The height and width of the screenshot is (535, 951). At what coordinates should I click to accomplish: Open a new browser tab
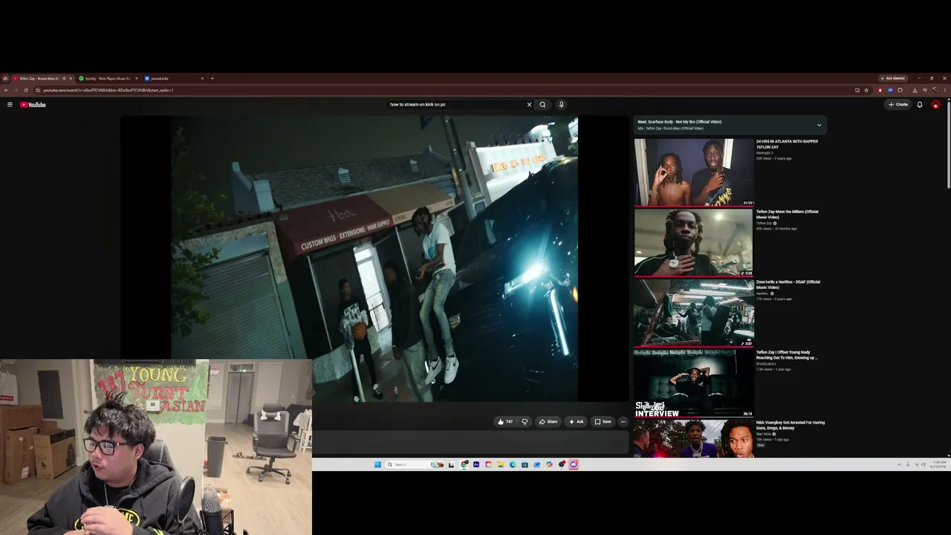[212, 78]
